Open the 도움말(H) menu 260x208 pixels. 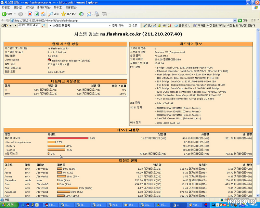pos(71,7)
